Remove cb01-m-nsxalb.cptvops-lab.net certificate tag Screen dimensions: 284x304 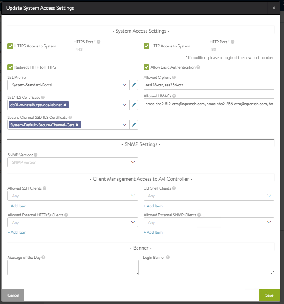coord(65,105)
